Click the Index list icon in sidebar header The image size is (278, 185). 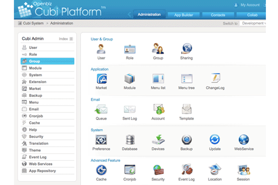point(71,39)
